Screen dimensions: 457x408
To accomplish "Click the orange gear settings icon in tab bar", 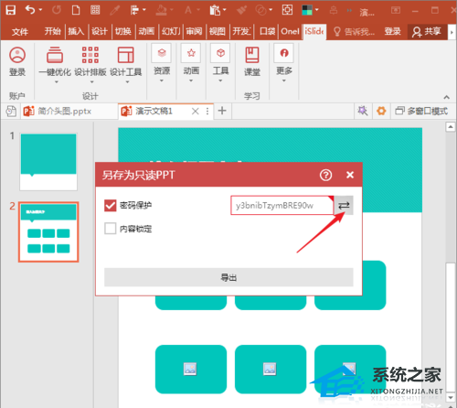I will tap(381, 111).
